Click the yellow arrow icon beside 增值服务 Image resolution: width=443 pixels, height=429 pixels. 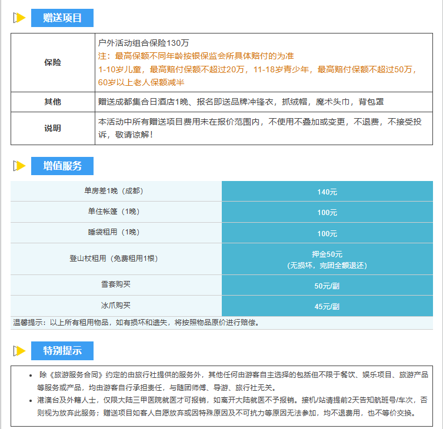click(19, 166)
